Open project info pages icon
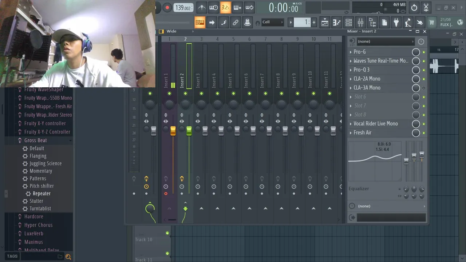The height and width of the screenshot is (262, 466). 384,23
